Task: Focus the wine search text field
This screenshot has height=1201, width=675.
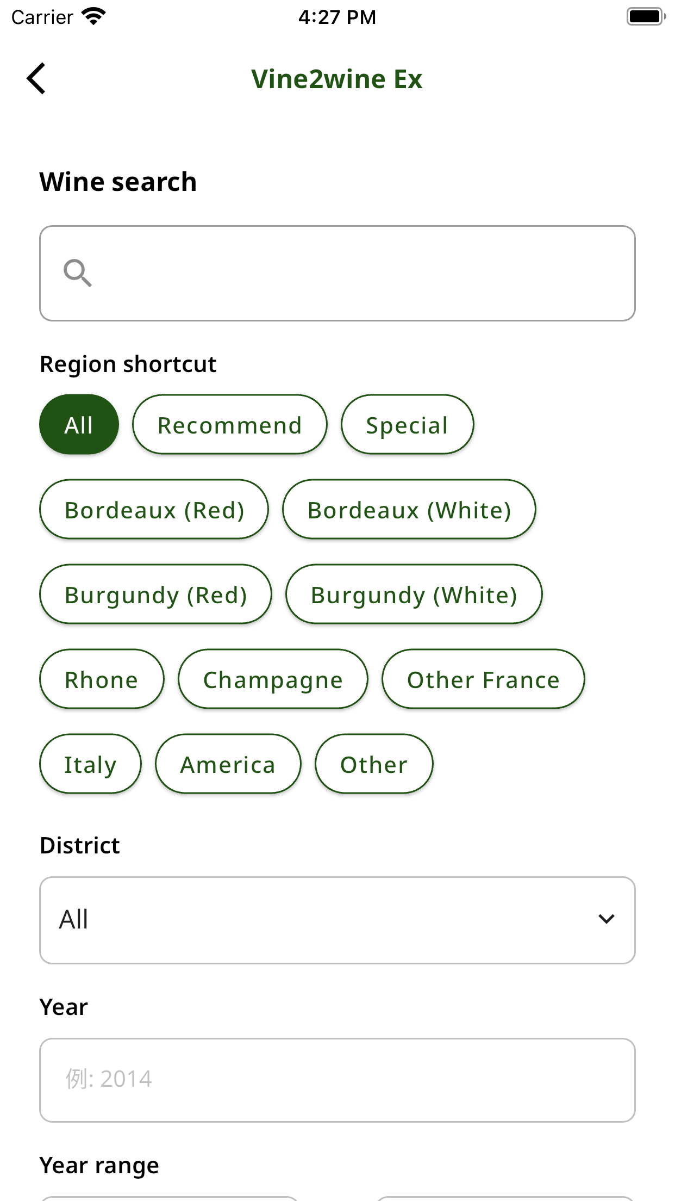Action: pyautogui.click(x=337, y=274)
